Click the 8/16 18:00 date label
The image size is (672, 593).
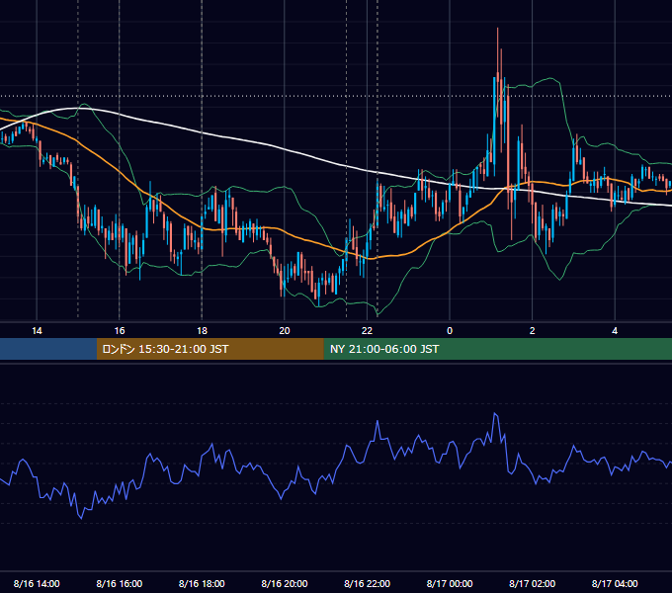tap(202, 583)
